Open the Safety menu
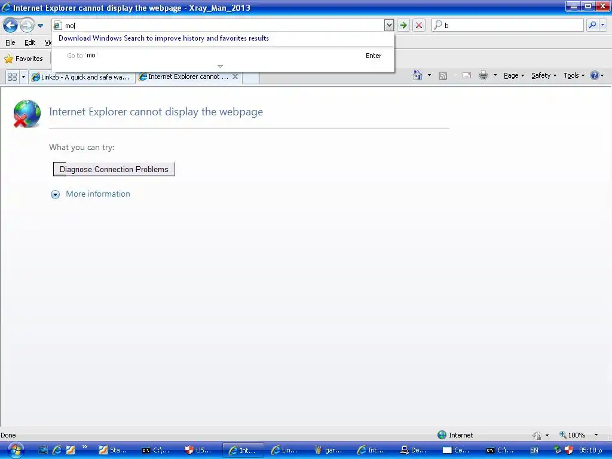The image size is (612, 459). 544,76
